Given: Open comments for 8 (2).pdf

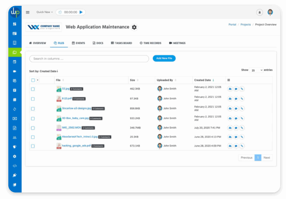Looking at the screenshot, I should pos(236,99).
